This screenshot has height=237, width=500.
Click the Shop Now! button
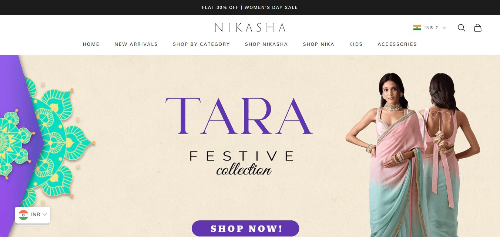pos(245,228)
